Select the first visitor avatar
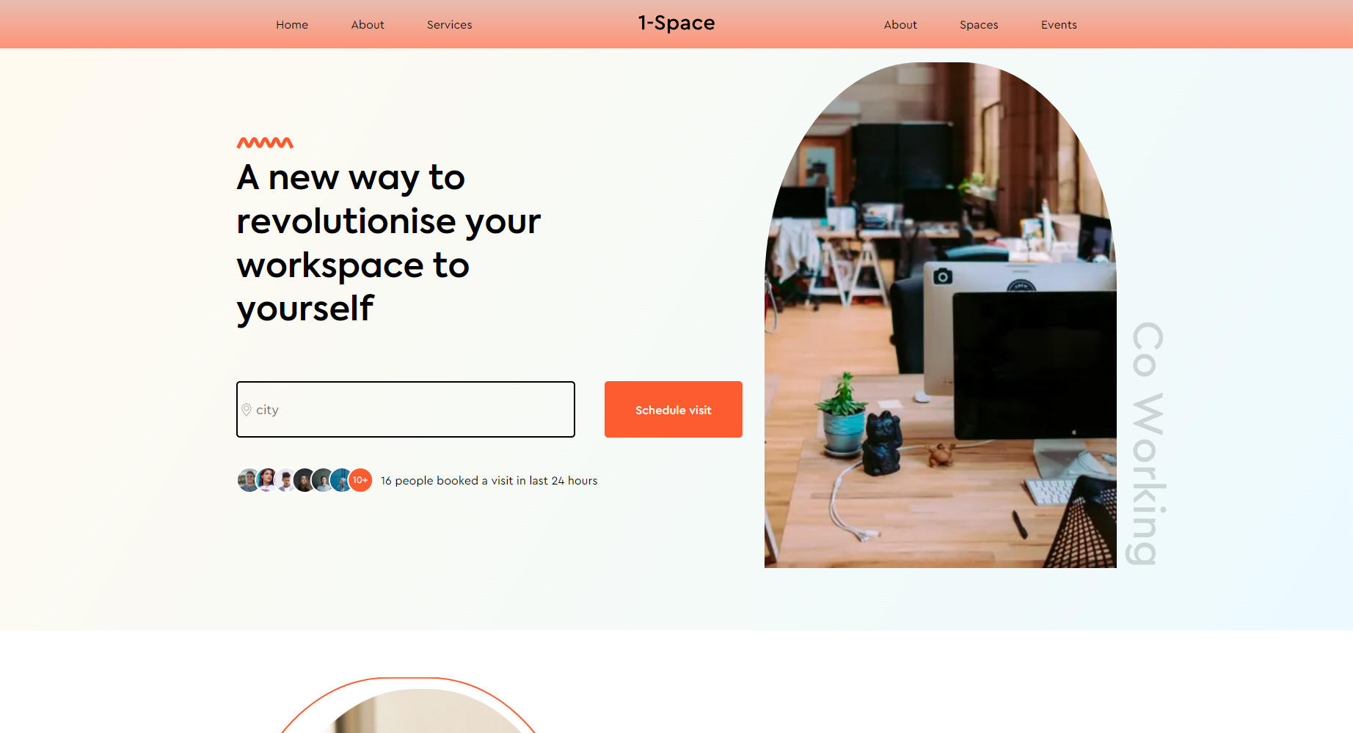Image resolution: width=1353 pixels, height=733 pixels. click(249, 480)
